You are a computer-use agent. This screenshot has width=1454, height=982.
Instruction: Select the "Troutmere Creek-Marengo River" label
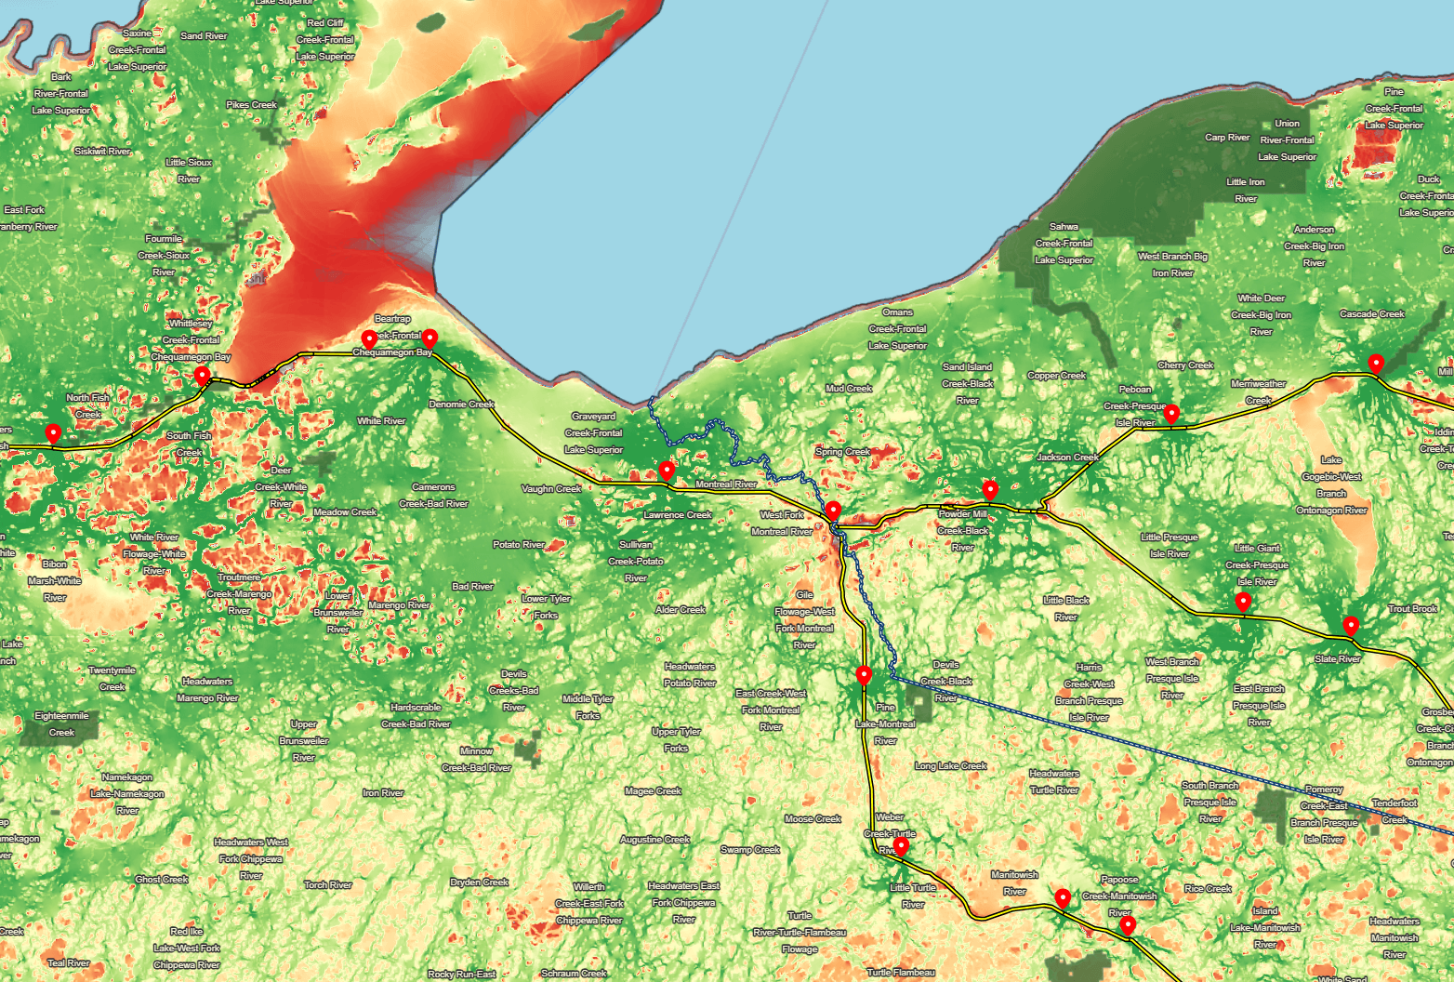(239, 594)
